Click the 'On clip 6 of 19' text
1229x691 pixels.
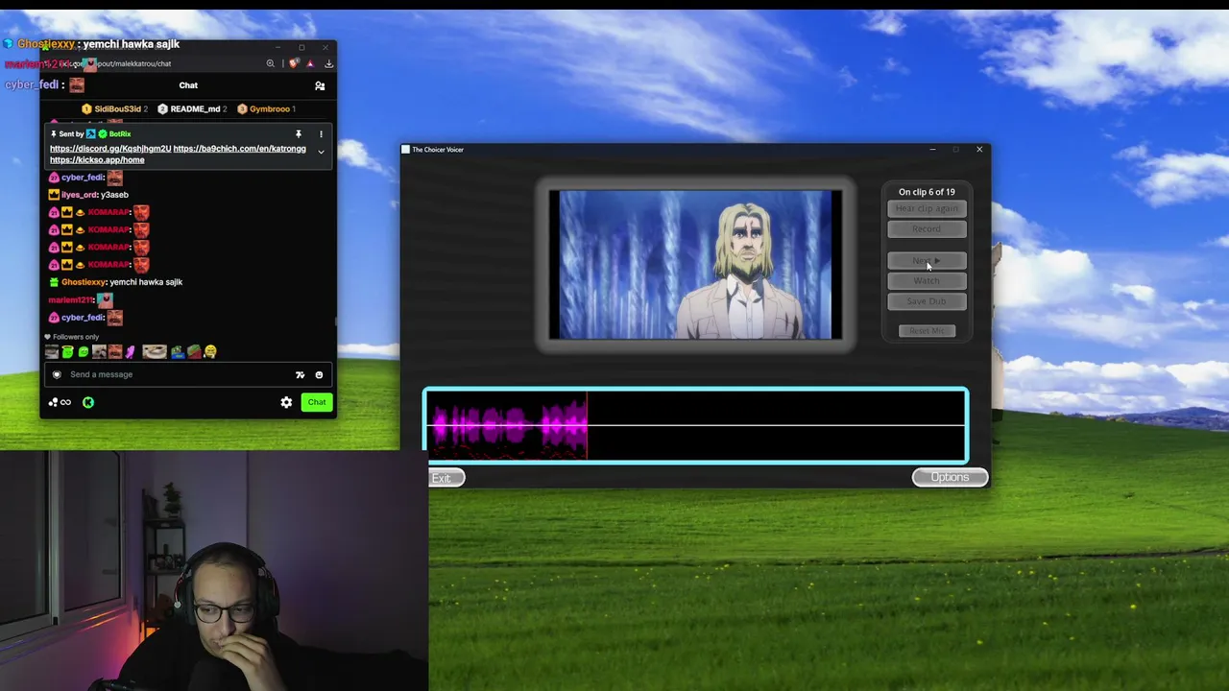point(927,192)
